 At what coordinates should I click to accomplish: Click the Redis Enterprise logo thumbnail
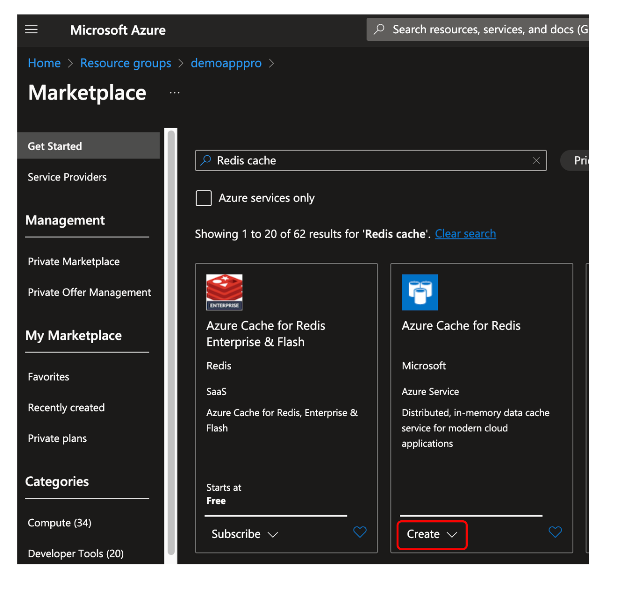click(225, 292)
